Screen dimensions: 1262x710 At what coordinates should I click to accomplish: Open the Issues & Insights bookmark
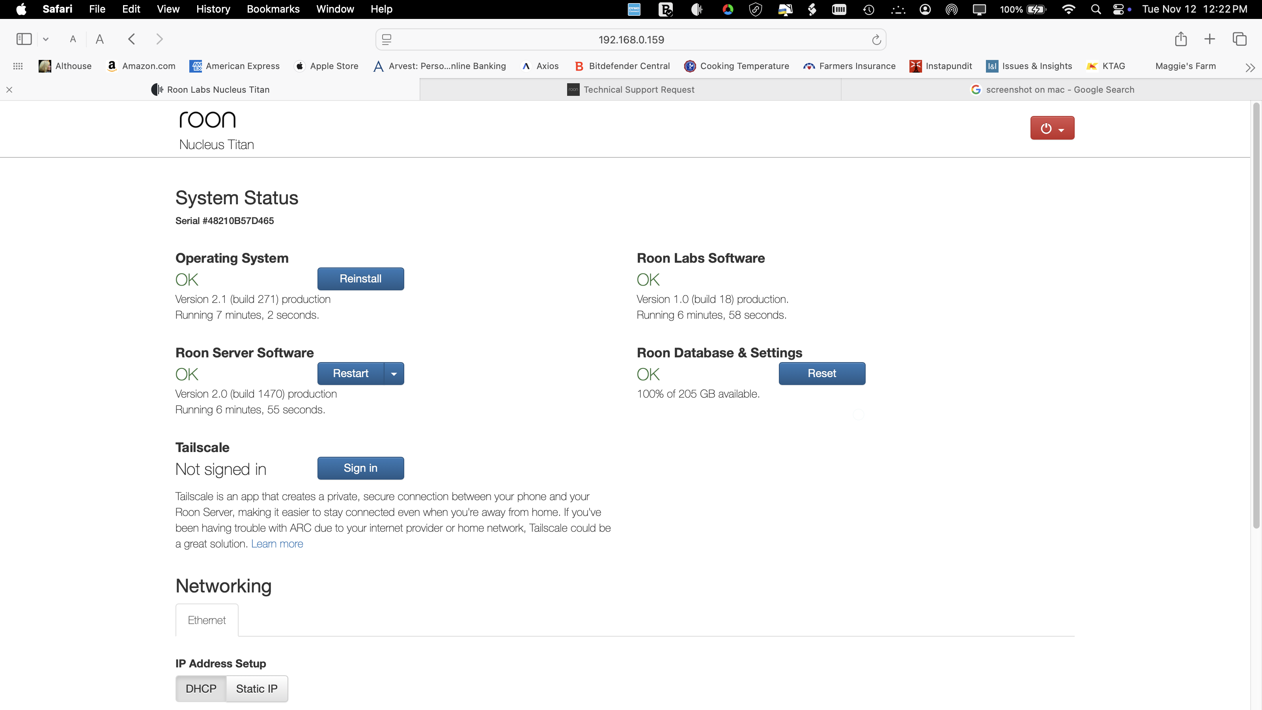click(1029, 66)
